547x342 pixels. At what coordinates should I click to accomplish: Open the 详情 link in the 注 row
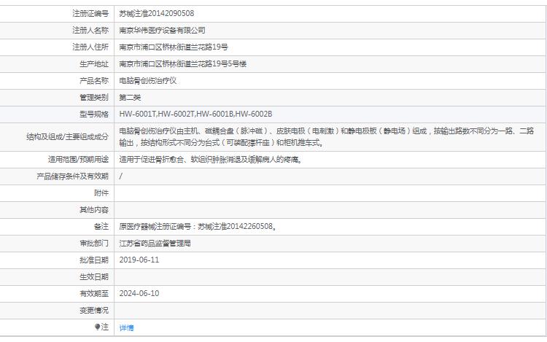pos(126,327)
